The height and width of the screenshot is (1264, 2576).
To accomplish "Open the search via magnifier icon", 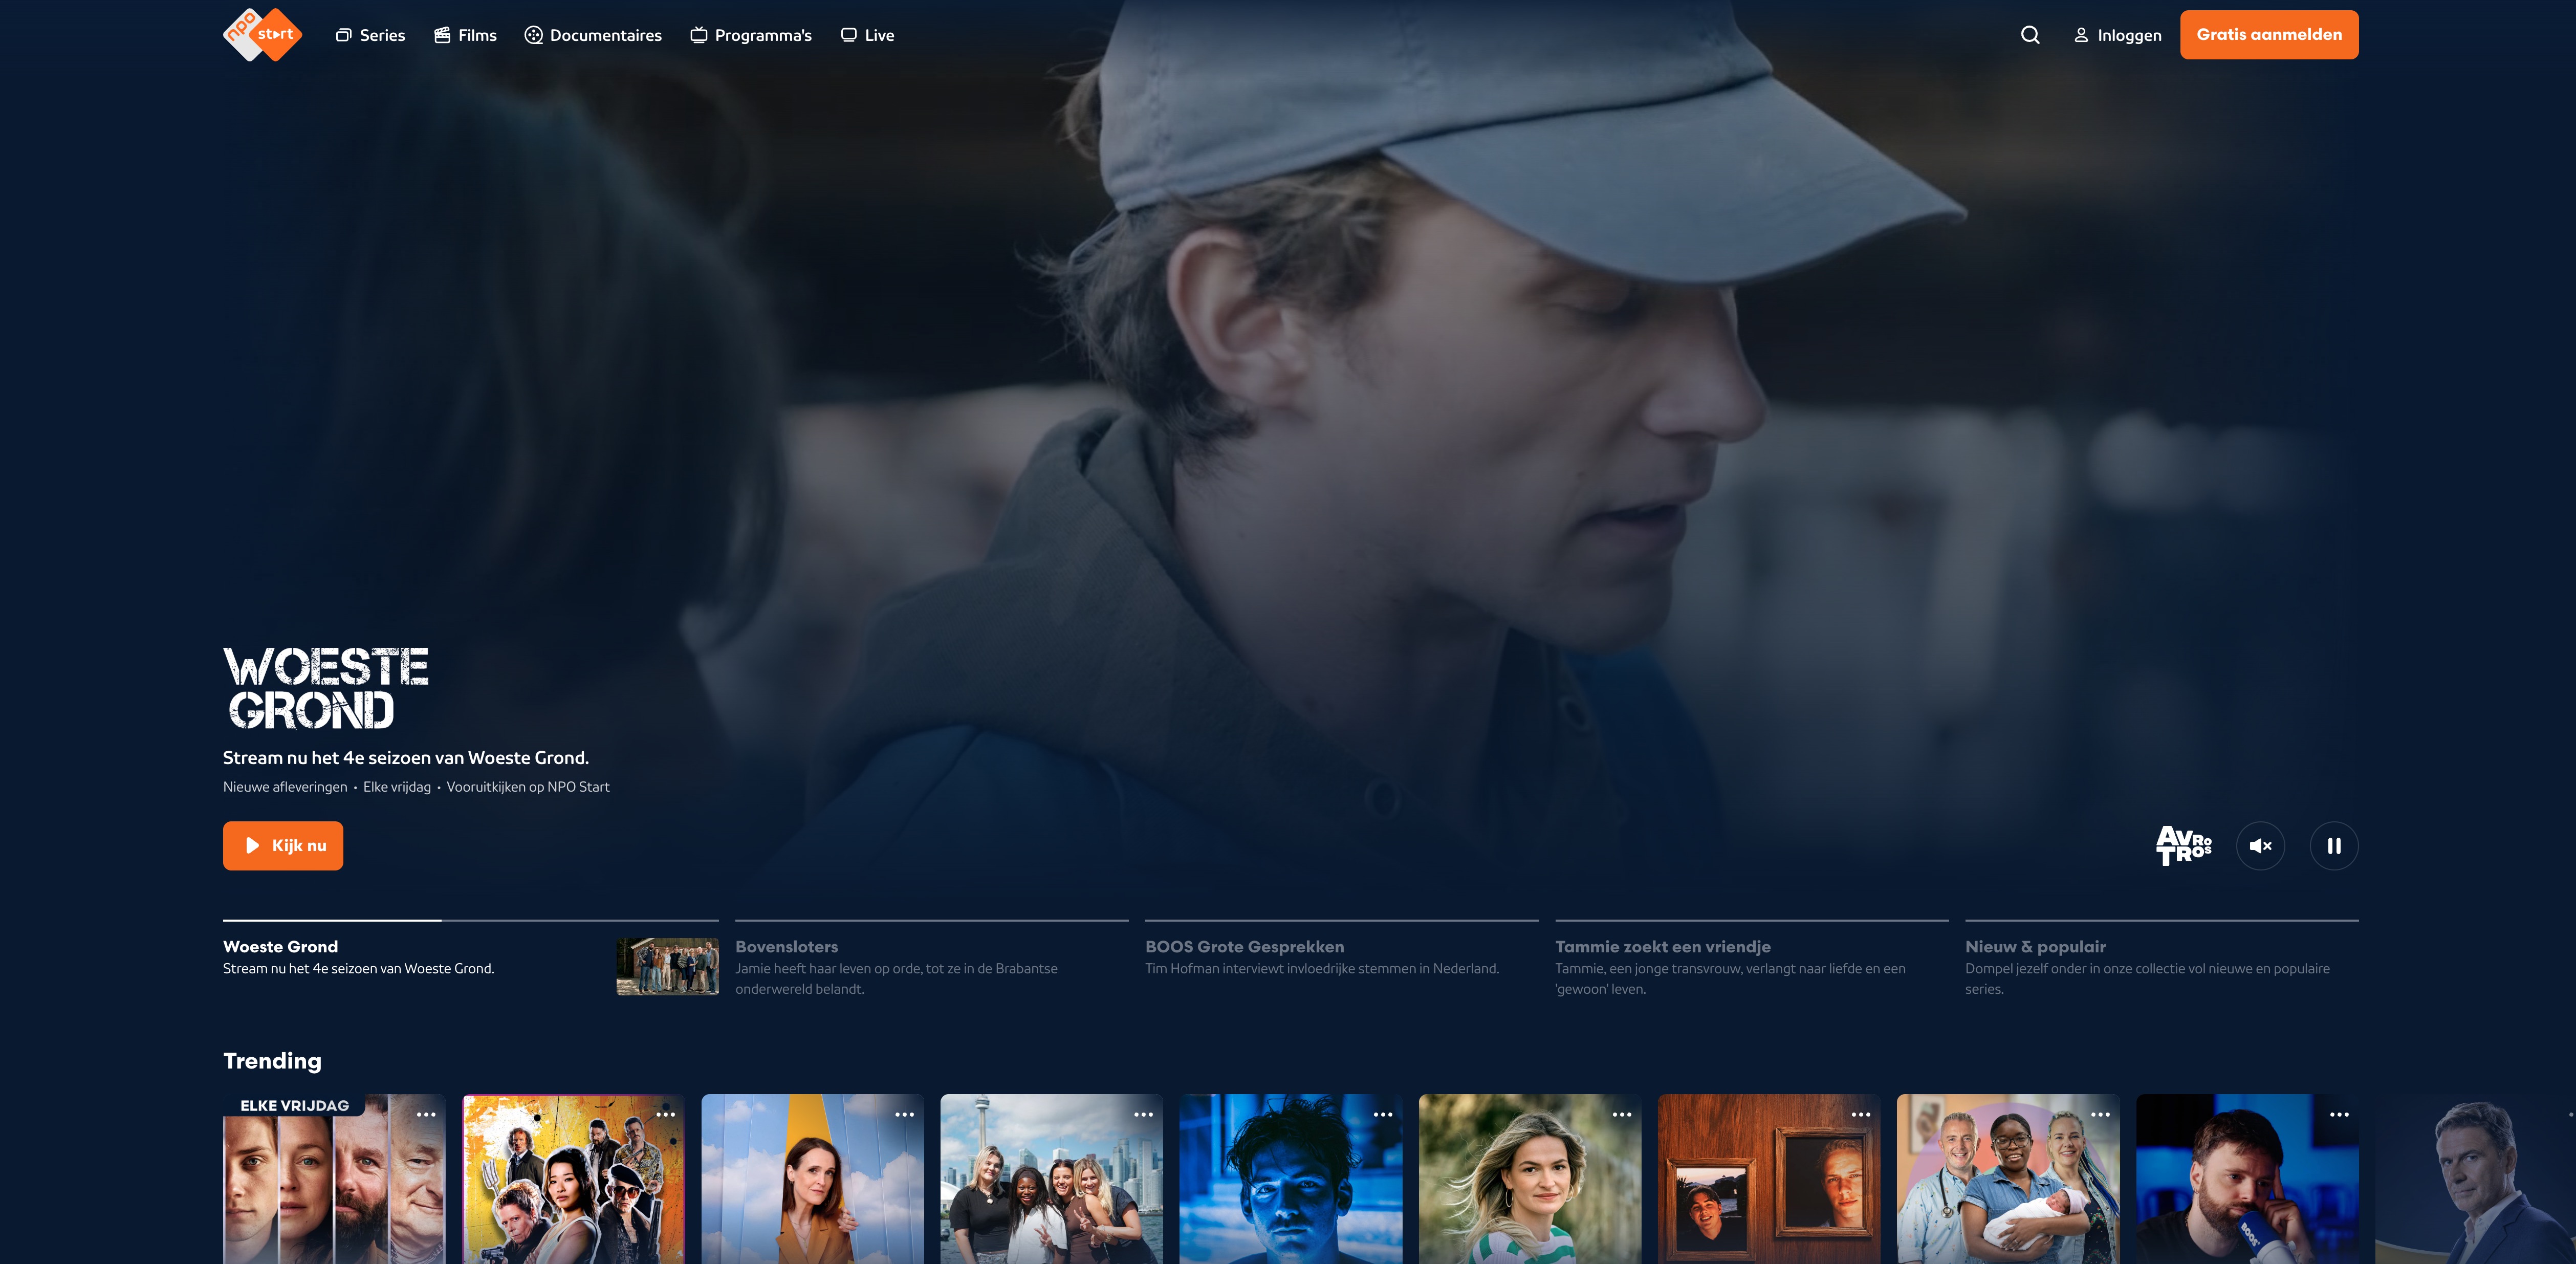I will [2030, 35].
